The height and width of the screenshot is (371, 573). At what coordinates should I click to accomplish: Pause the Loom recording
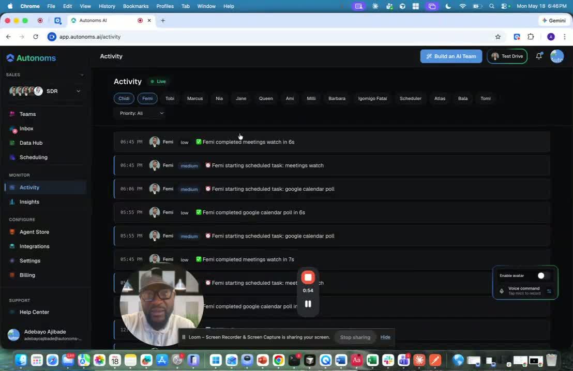pyautogui.click(x=308, y=304)
